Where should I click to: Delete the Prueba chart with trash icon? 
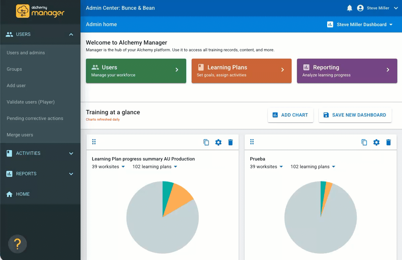point(389,142)
